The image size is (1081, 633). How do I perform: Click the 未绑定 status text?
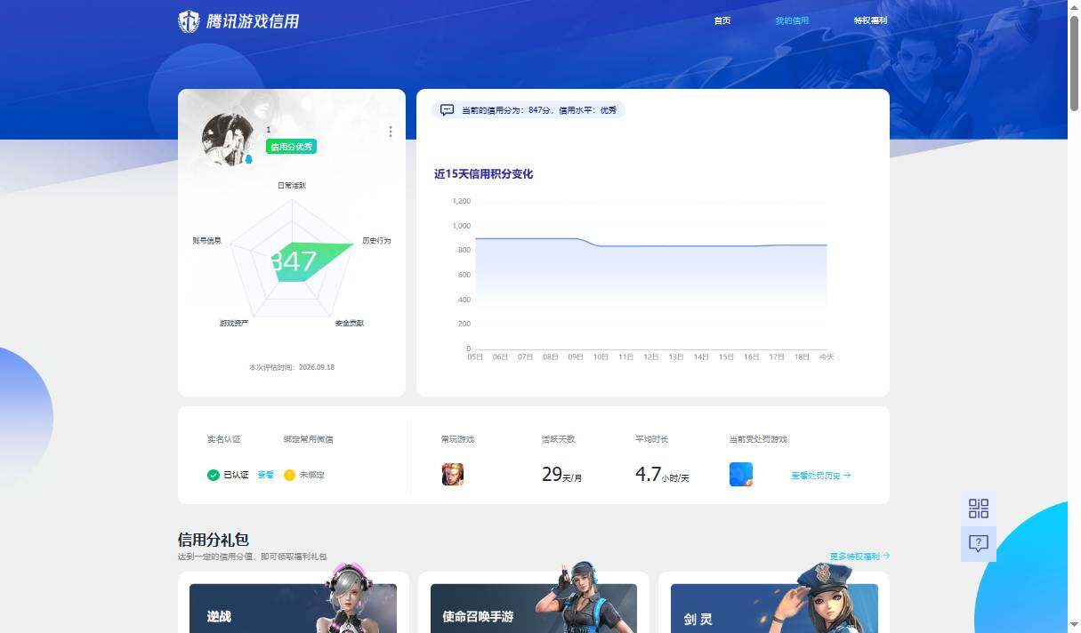[x=312, y=475]
